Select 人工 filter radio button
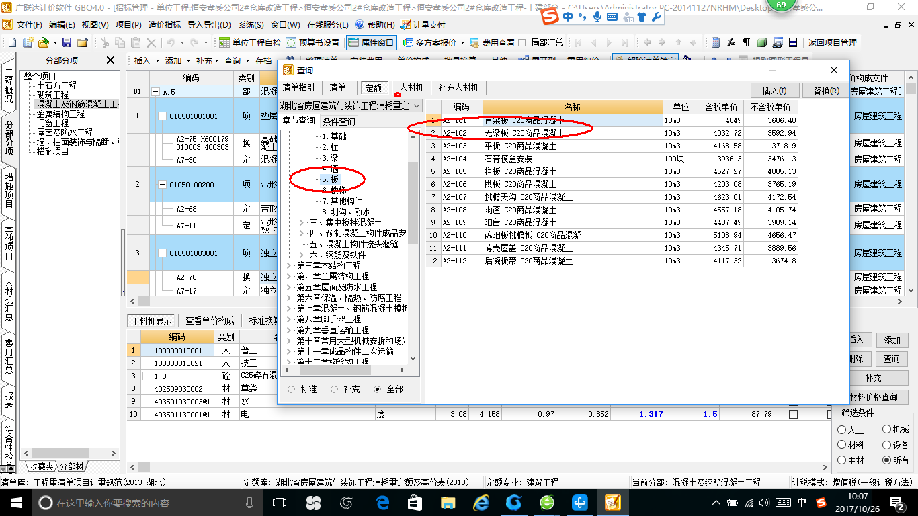This screenshot has height=516, width=918. coord(842,430)
